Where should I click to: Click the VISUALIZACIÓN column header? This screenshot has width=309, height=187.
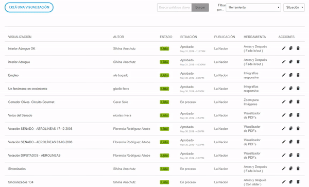tap(20, 37)
